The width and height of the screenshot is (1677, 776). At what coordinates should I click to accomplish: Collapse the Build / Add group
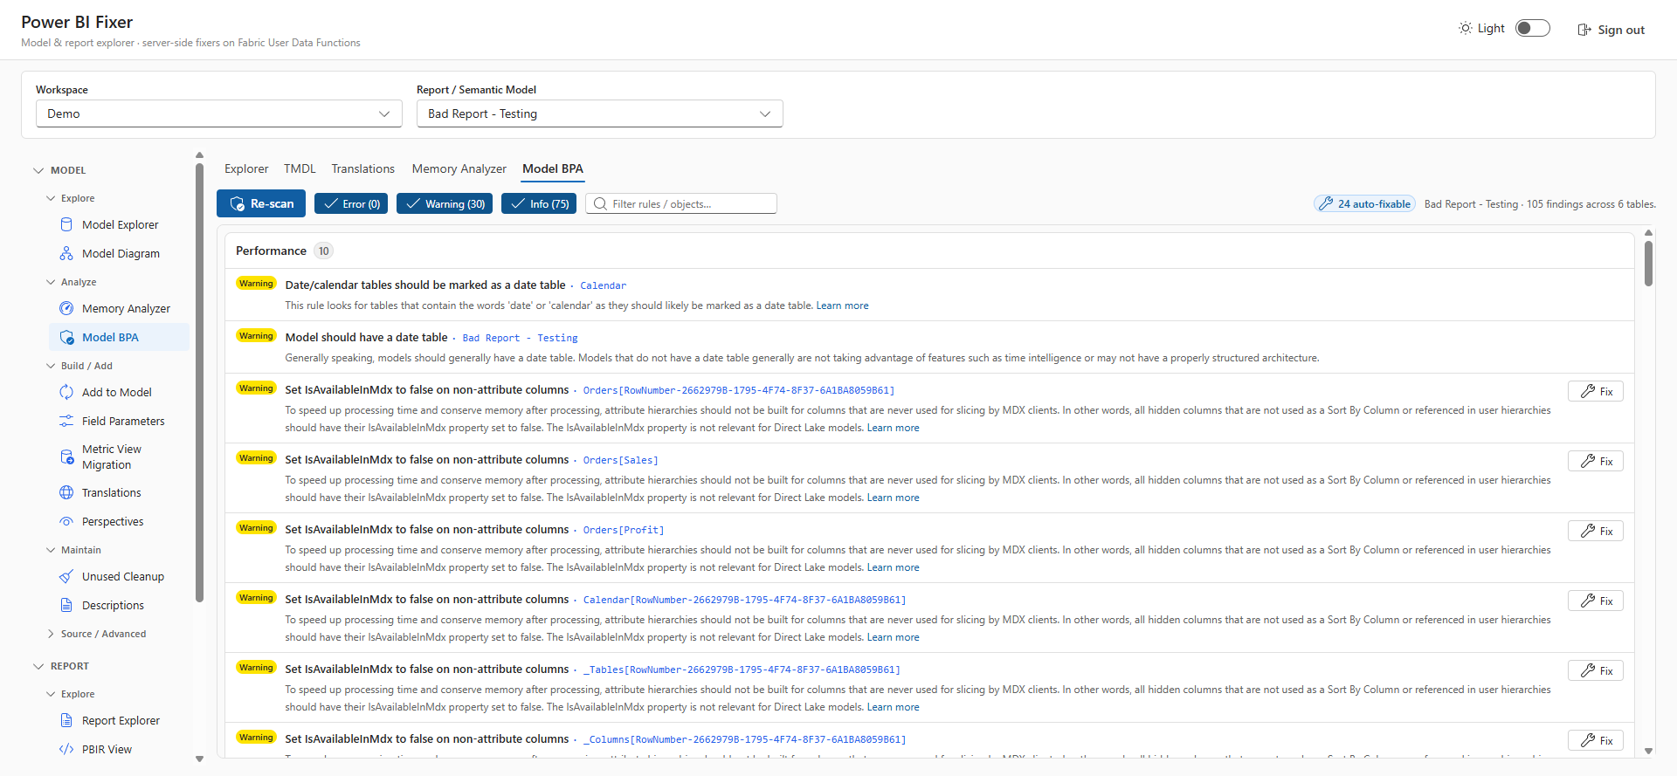pos(51,367)
